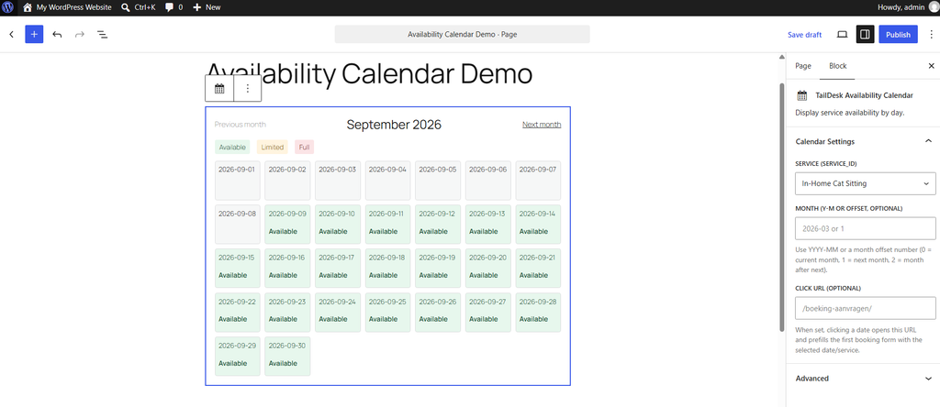
Task: Switch to the Page tab
Action: tap(802, 66)
